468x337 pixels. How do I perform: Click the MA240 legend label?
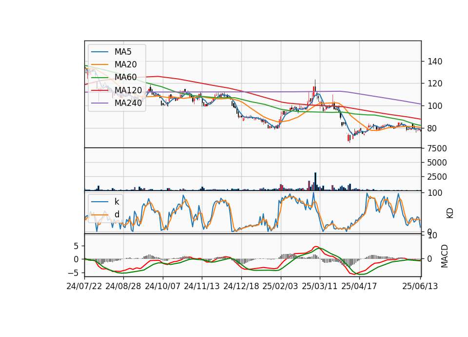tap(128, 103)
